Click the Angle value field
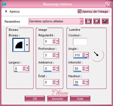The image size is (113, 106). pos(78,55)
